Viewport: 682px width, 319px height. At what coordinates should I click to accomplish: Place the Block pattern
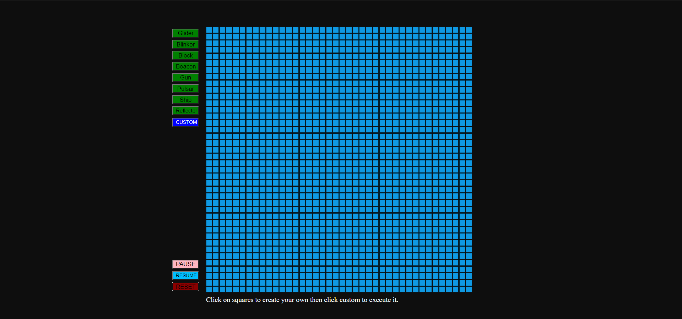click(x=185, y=55)
